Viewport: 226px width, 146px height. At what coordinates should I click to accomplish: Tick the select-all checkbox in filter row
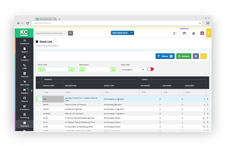(39, 92)
